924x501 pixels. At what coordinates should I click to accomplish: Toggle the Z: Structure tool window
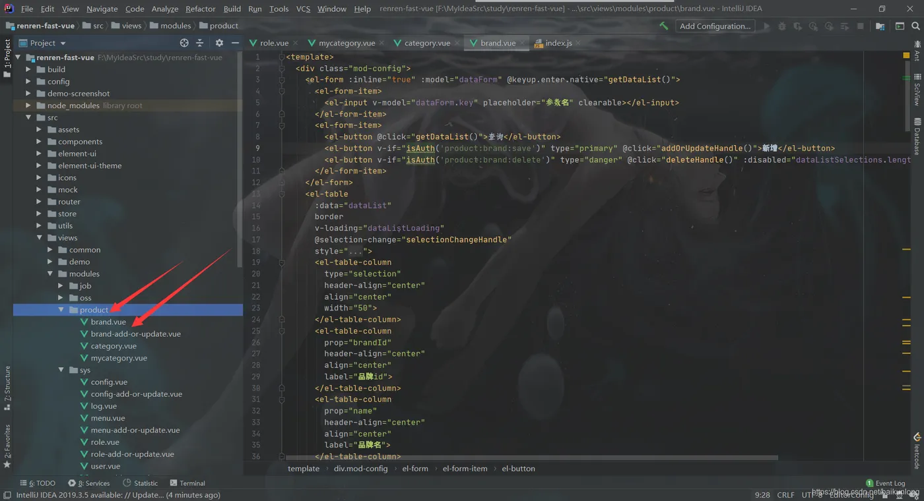7,389
